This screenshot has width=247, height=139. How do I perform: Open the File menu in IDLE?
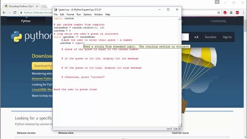click(56, 14)
